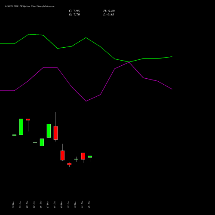This screenshot has height=215, width=215.
Task: Click the tall green candlestick above 17 Dec
Action: pyautogui.click(x=49, y=131)
